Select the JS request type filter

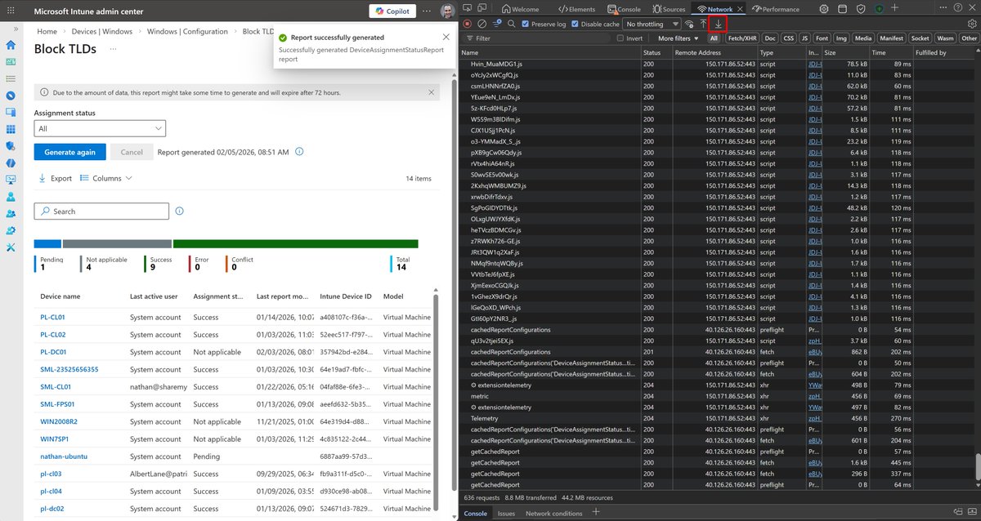coord(804,38)
